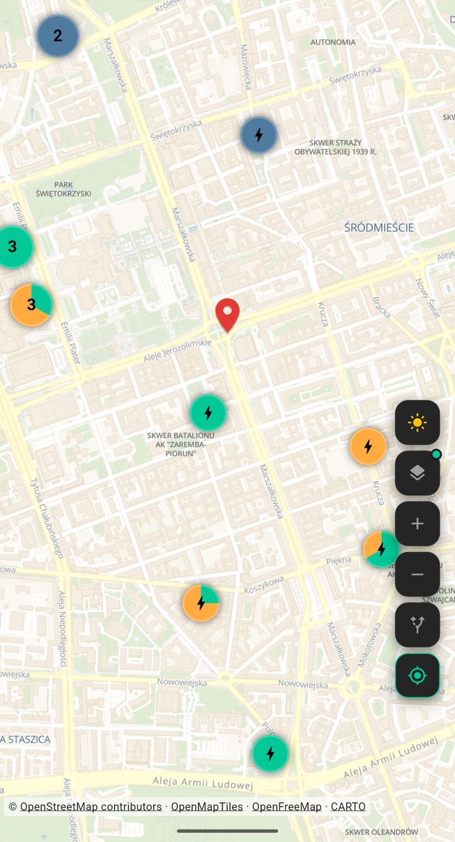The image size is (455, 842).
Task: Open the green cluster marker labeled 3
Action: click(12, 247)
